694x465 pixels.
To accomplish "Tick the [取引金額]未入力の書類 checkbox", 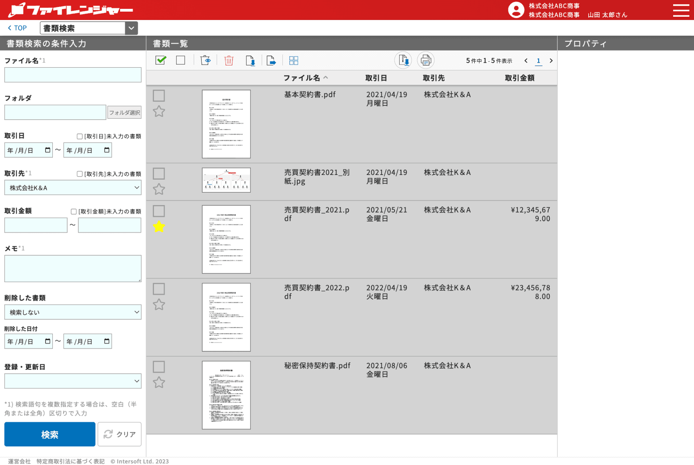I will (74, 212).
